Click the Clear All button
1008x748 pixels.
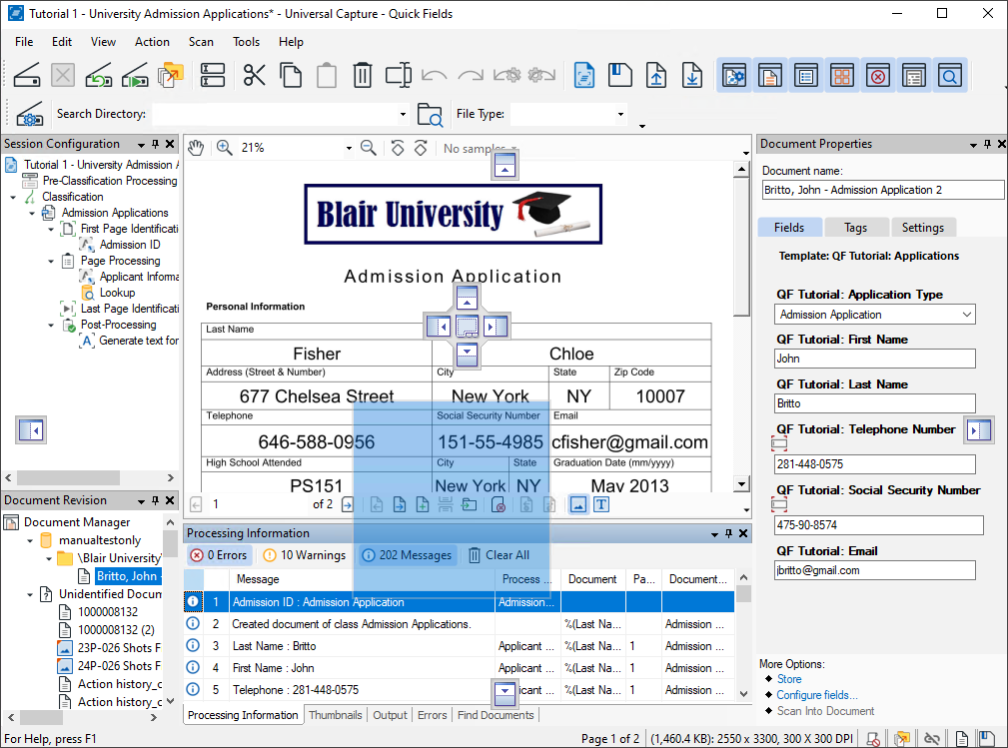pyautogui.click(x=499, y=555)
